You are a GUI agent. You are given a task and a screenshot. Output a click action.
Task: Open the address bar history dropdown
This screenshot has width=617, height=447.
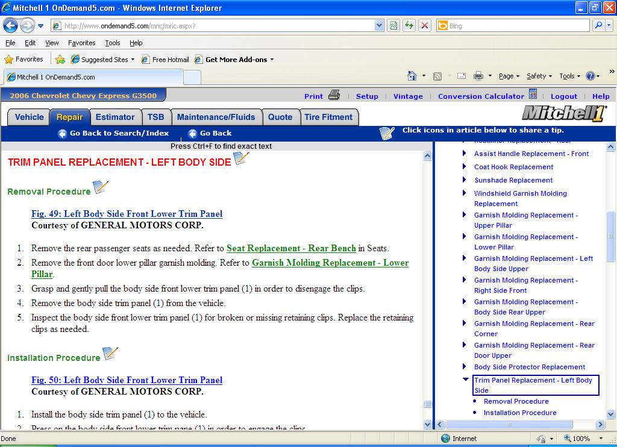[x=379, y=25]
